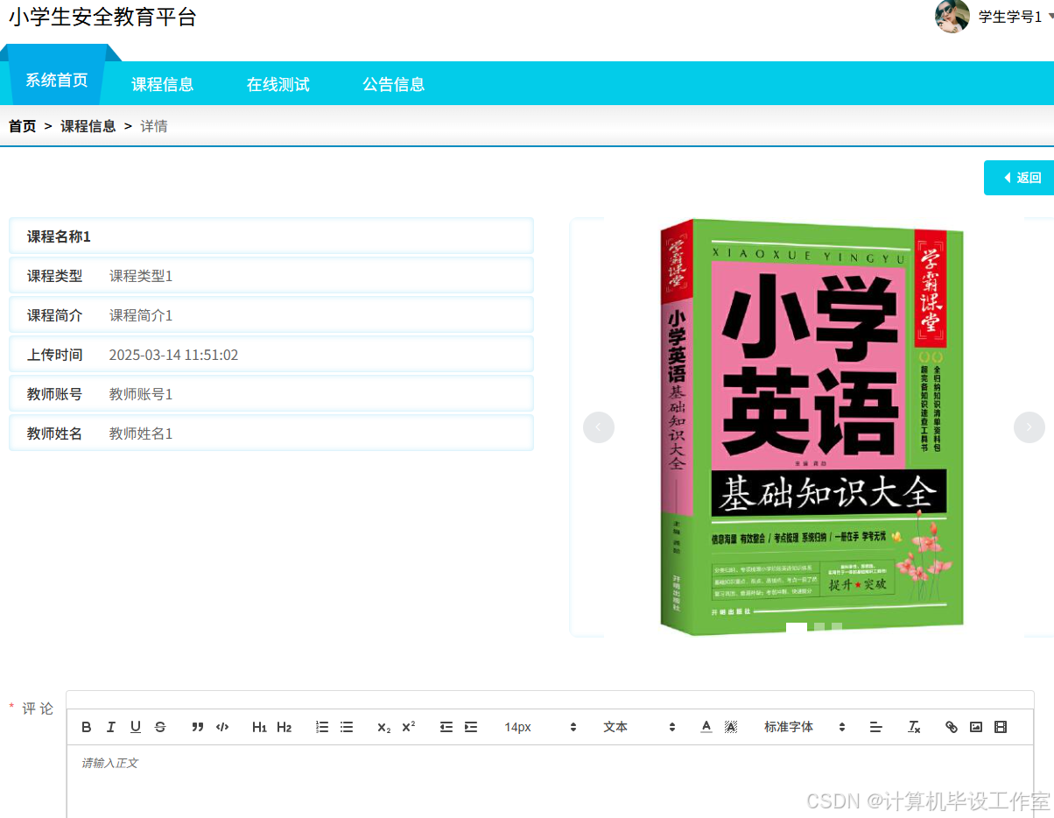Image resolution: width=1054 pixels, height=818 pixels.
Task: Click 课程信息 in the breadcrumb
Action: coord(88,126)
